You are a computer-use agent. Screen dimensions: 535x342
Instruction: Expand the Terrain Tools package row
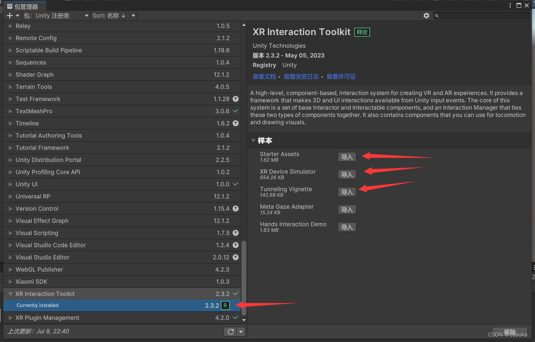pos(10,87)
